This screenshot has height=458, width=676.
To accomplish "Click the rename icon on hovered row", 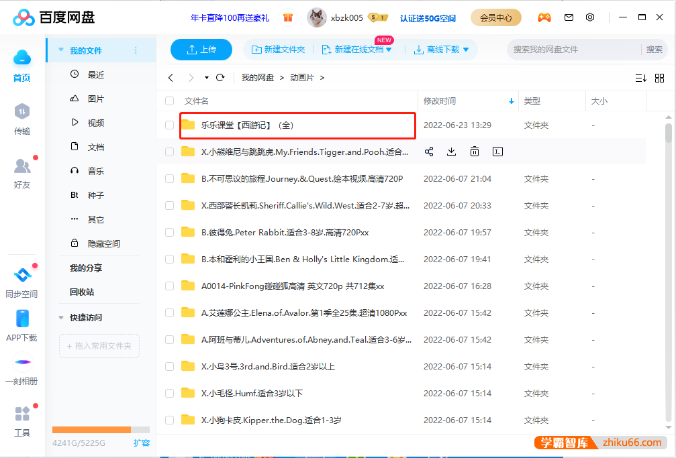I will pyautogui.click(x=497, y=152).
